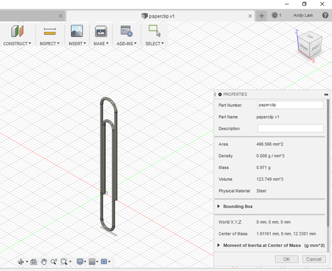
Task: Open the Zoom Window dropdown arrow
Action: point(70,262)
